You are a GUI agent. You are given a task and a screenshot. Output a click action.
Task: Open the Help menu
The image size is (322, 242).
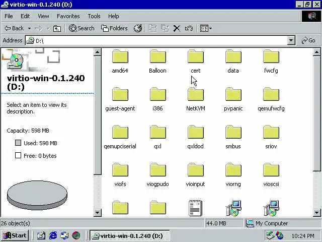(114, 16)
